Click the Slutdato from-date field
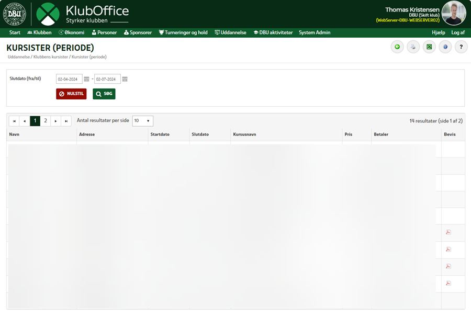The width and height of the screenshot is (471, 313). pos(69,79)
